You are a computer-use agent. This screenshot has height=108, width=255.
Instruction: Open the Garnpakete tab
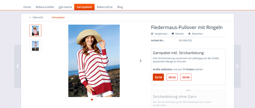(x=84, y=7)
